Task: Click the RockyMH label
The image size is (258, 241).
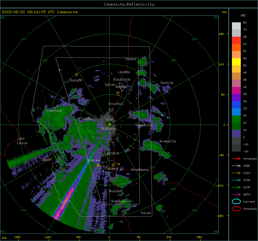Action: 76,80
